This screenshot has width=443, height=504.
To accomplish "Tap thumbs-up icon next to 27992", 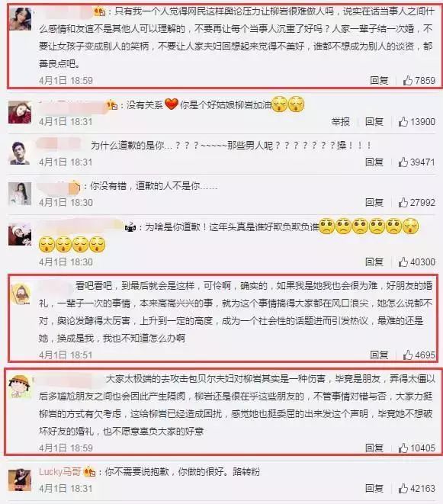I will point(403,202).
